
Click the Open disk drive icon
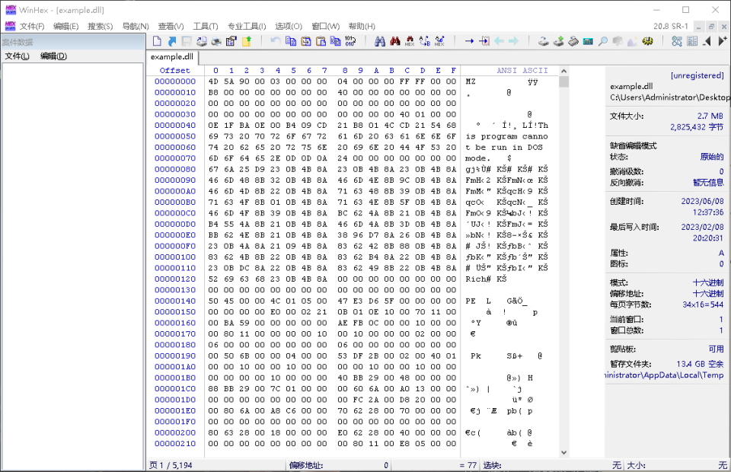pos(543,41)
